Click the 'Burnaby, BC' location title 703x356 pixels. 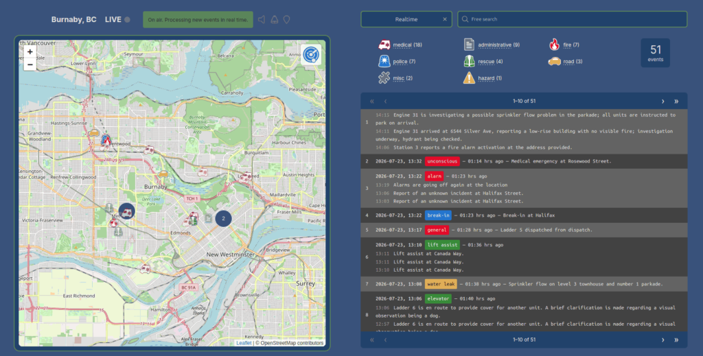click(73, 19)
